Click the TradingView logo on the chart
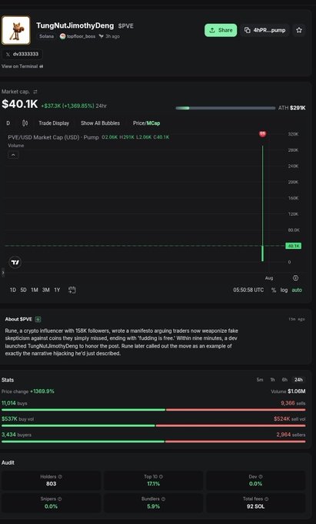The width and height of the screenshot is (316, 524). (x=15, y=262)
